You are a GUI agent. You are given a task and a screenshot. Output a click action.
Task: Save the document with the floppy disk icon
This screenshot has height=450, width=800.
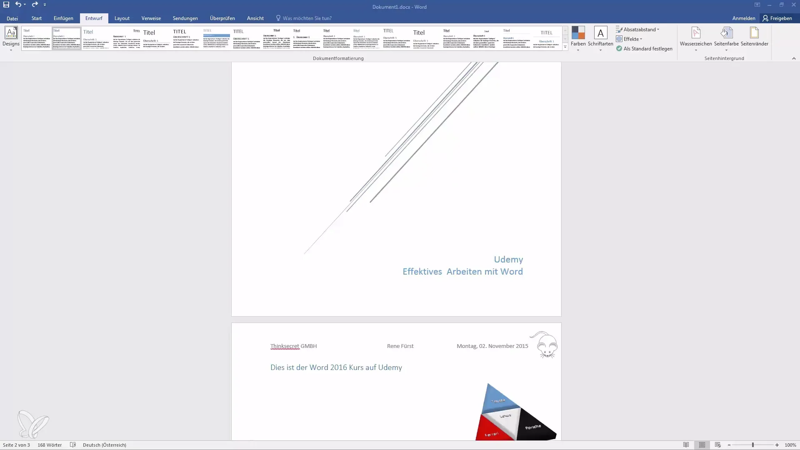click(6, 5)
